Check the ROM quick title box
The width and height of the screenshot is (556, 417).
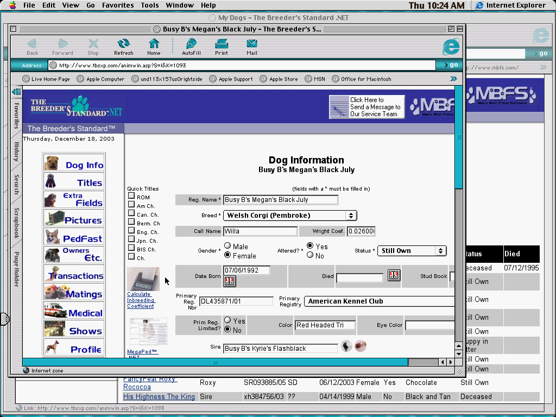tap(131, 196)
